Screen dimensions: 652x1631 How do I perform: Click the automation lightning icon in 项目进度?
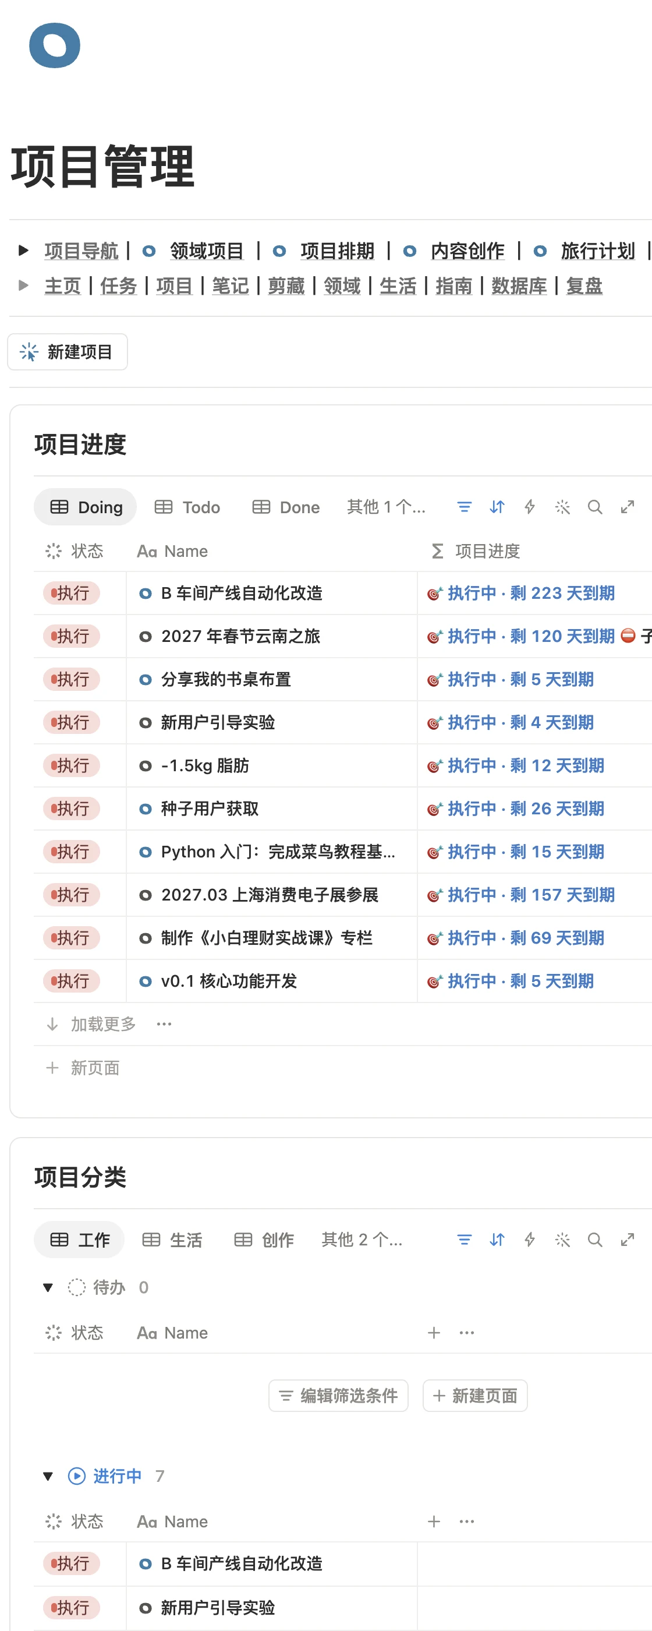[530, 507]
